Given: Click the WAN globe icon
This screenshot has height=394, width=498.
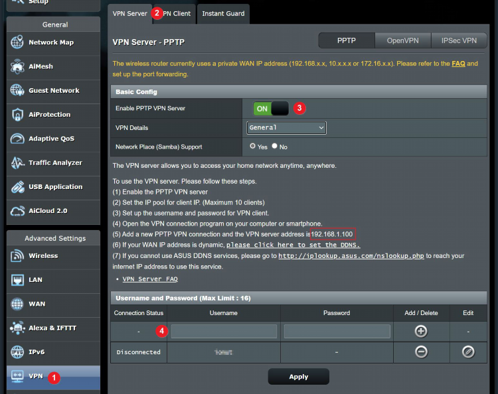Looking at the screenshot, I should point(17,304).
